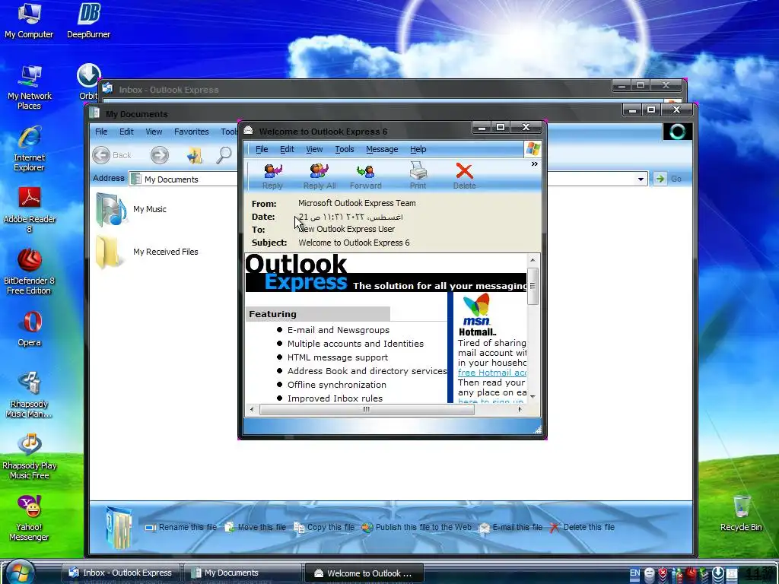Delete the message with red X

[x=465, y=176]
